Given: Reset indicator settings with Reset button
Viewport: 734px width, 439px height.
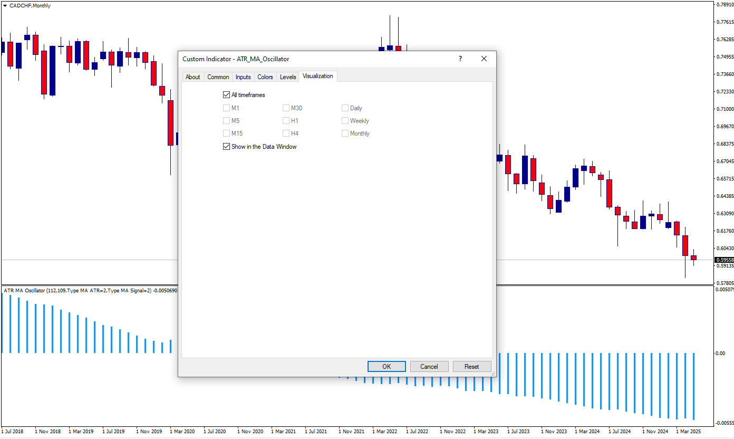Looking at the screenshot, I should (x=472, y=367).
